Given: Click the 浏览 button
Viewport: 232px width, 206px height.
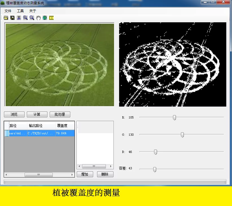Looking at the screenshot, I should (14, 114).
